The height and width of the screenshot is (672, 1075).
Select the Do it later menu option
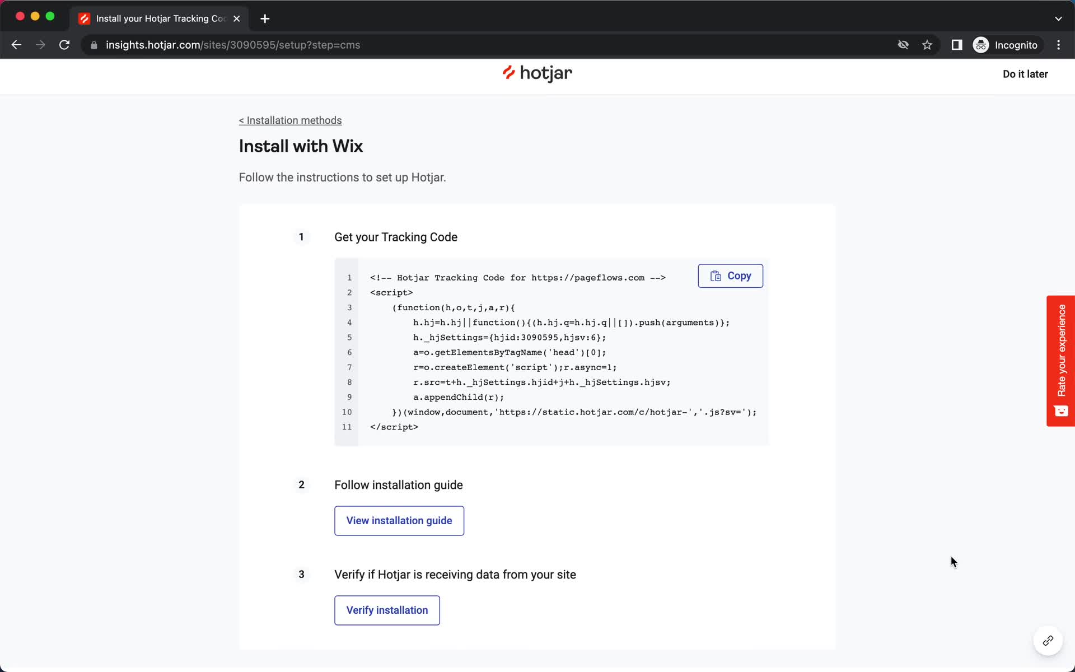coord(1025,73)
